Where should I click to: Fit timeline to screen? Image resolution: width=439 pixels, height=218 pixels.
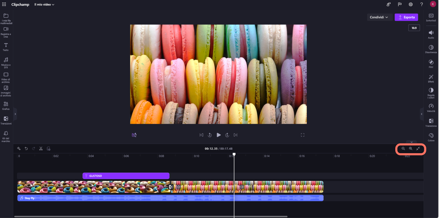[418, 149]
